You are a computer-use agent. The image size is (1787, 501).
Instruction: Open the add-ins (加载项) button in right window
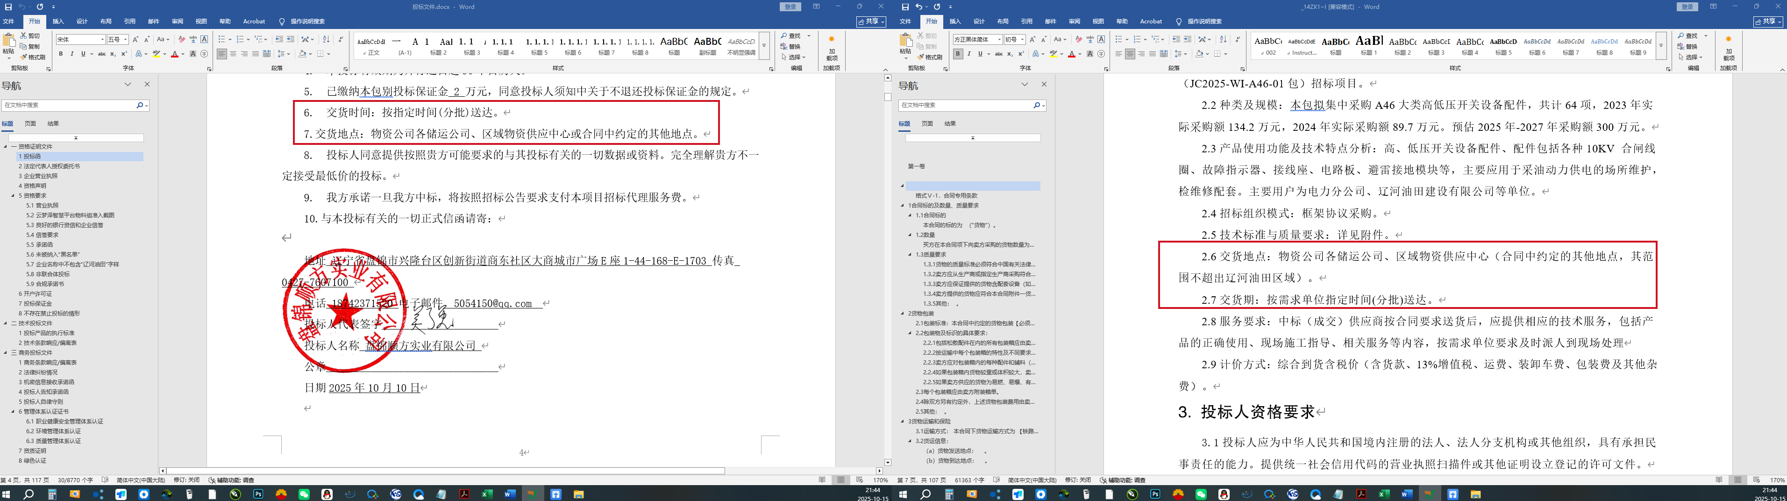click(1729, 48)
